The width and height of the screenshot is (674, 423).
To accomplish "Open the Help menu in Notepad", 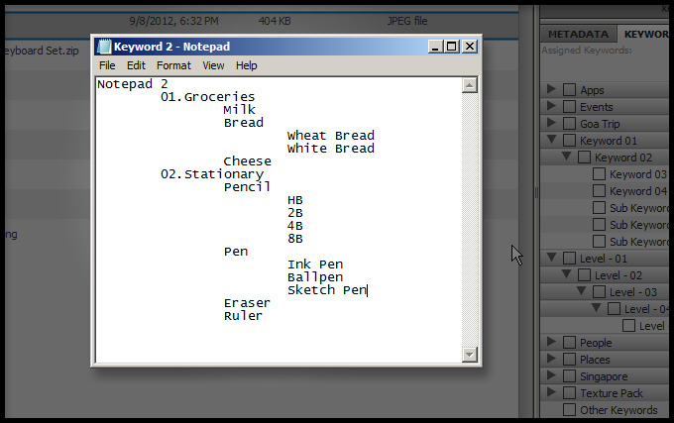I will 246,65.
